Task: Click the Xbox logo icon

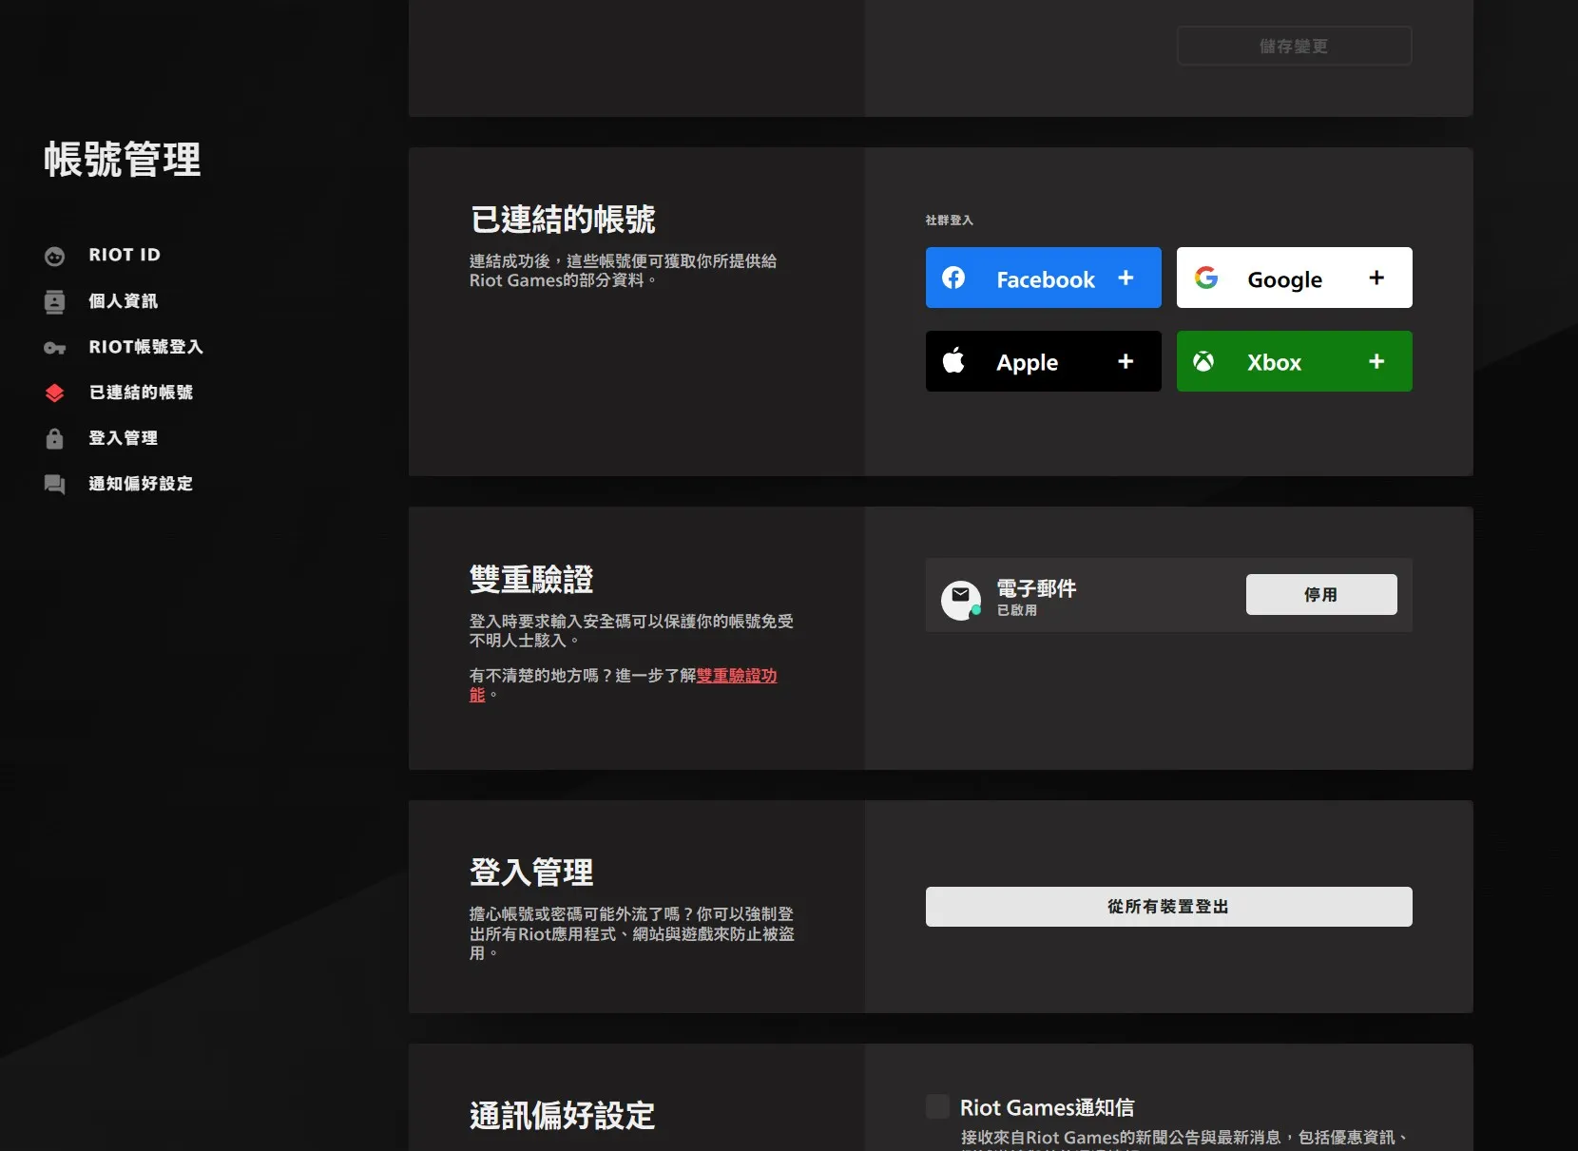Action: coord(1203,361)
